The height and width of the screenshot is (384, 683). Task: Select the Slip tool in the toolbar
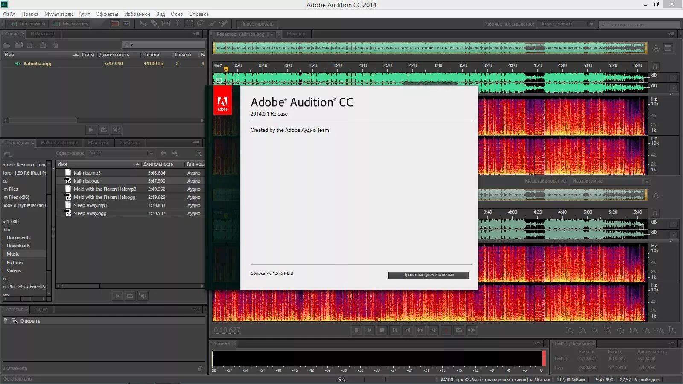(x=166, y=24)
